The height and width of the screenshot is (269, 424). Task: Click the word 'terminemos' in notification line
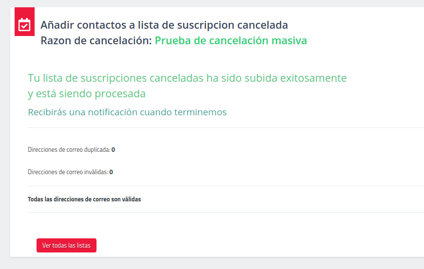pos(200,112)
